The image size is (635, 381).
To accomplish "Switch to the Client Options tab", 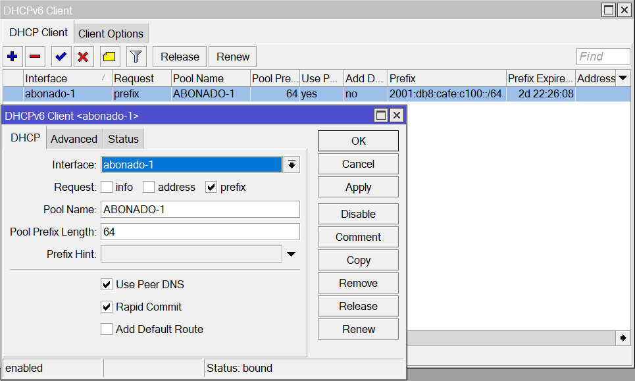I will pos(112,33).
